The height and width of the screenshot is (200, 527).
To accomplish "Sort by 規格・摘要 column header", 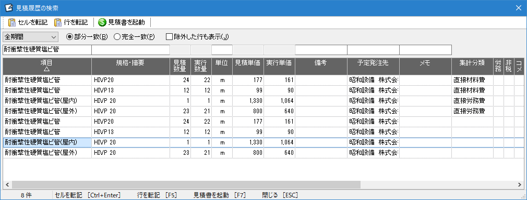I will point(131,66).
